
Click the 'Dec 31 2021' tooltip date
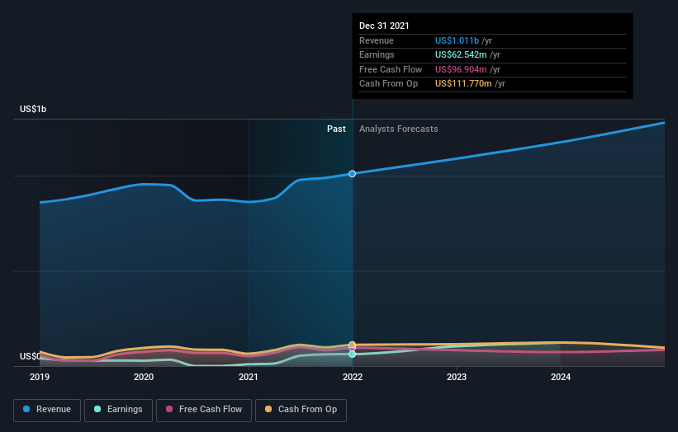384,26
